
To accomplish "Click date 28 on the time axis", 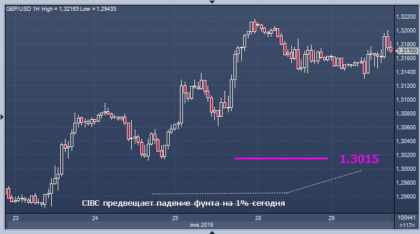I will click(258, 218).
